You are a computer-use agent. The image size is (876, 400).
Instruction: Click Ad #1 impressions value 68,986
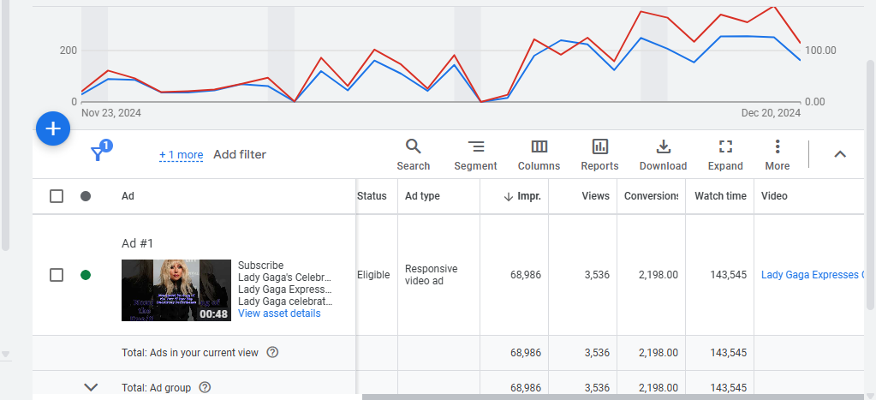(526, 275)
